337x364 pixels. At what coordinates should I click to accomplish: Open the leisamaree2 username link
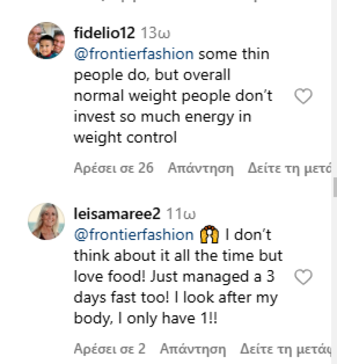click(x=117, y=214)
